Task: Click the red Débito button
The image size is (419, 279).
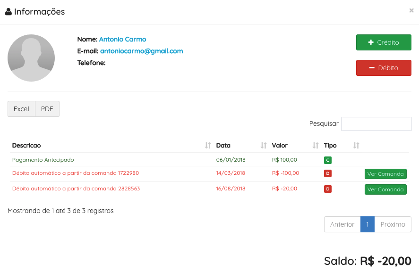Action: point(384,68)
